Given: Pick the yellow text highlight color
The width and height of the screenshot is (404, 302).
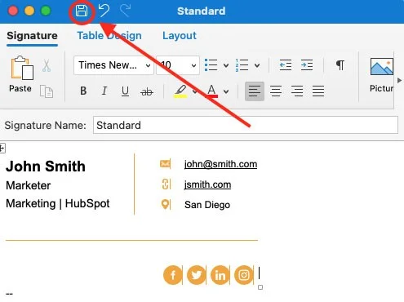Looking at the screenshot, I should pos(180,91).
